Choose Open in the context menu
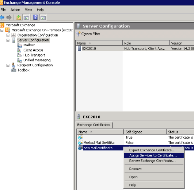 coord(154,177)
